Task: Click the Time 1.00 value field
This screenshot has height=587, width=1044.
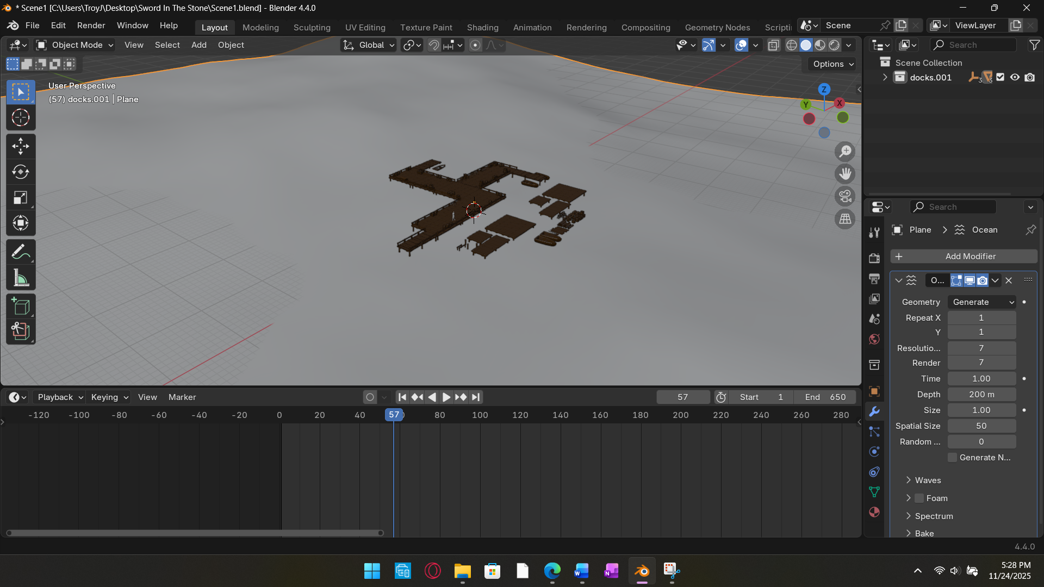Action: coord(981,379)
